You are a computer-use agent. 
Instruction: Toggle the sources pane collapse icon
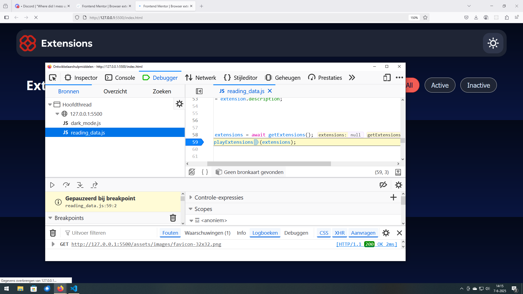tap(199, 91)
